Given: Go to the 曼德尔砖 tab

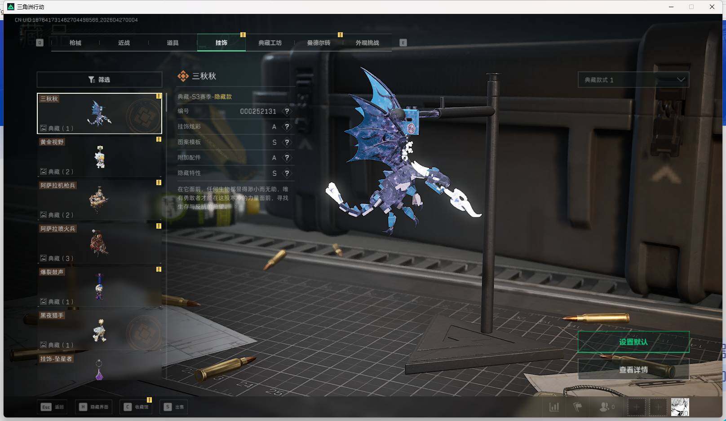Looking at the screenshot, I should tap(319, 43).
